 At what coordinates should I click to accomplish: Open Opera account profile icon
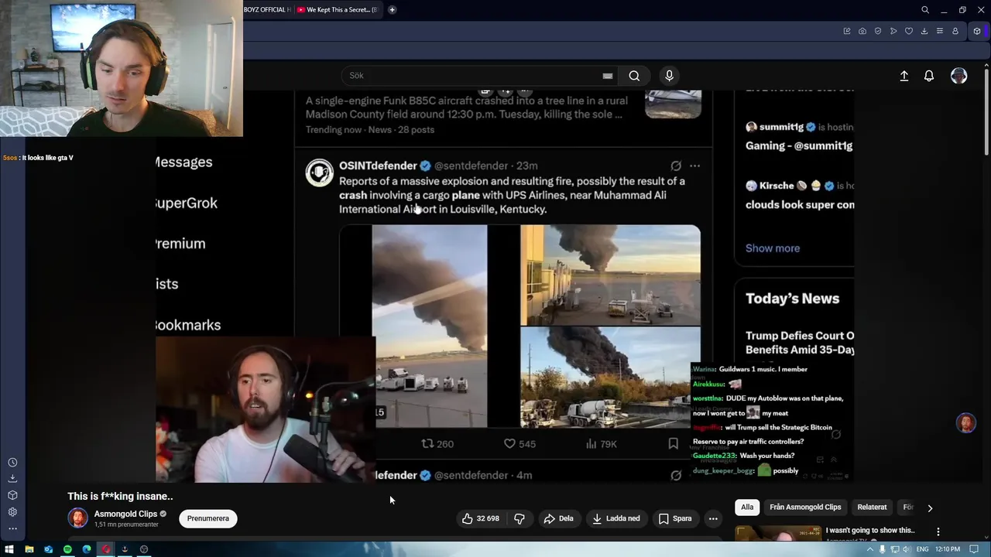(x=955, y=31)
